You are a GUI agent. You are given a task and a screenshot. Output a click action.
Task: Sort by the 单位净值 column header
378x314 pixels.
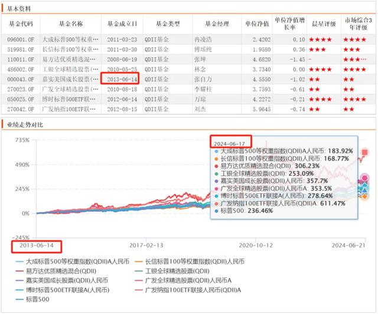click(x=257, y=24)
